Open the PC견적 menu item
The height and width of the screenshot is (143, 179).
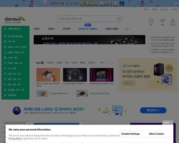(67, 29)
